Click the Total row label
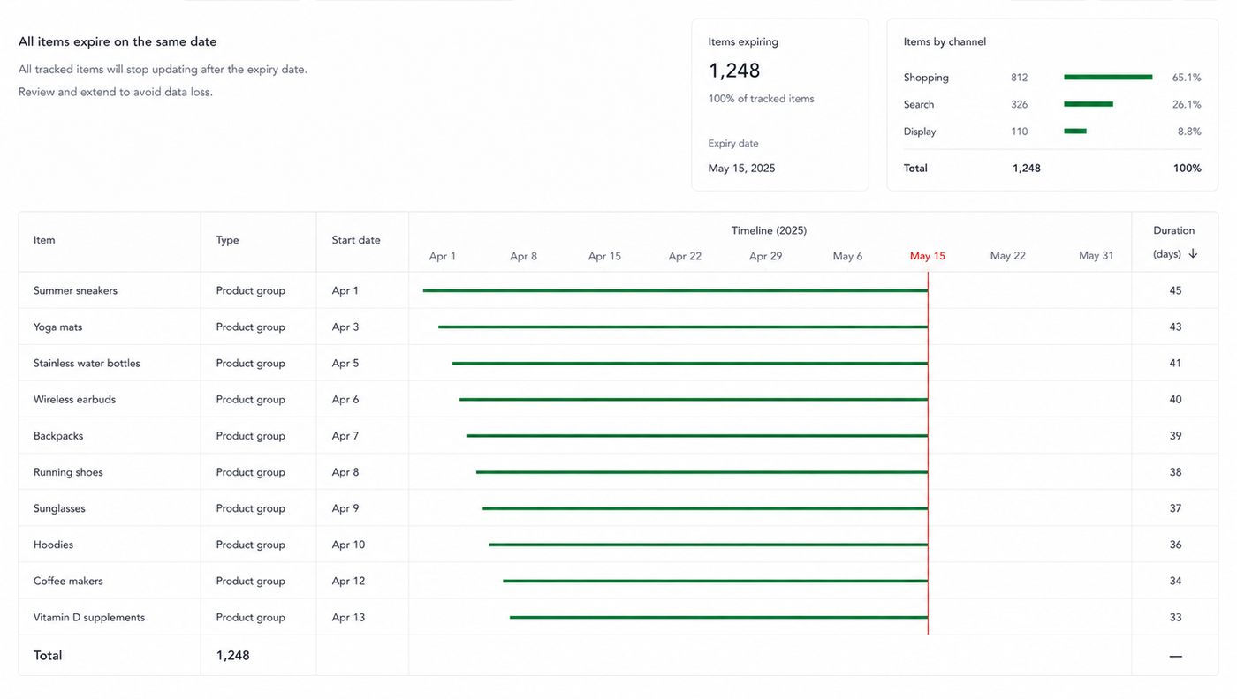The image size is (1237, 699). click(x=48, y=656)
